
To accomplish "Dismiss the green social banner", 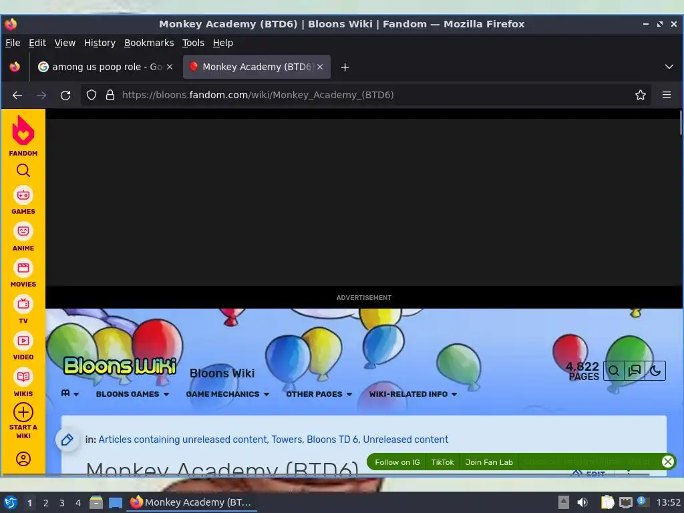I will (x=667, y=462).
